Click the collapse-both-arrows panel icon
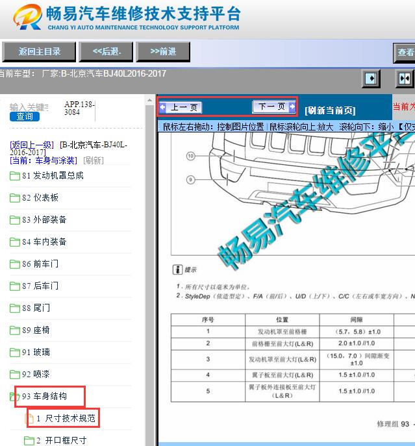The height and width of the screenshot is (446, 415). (x=405, y=78)
